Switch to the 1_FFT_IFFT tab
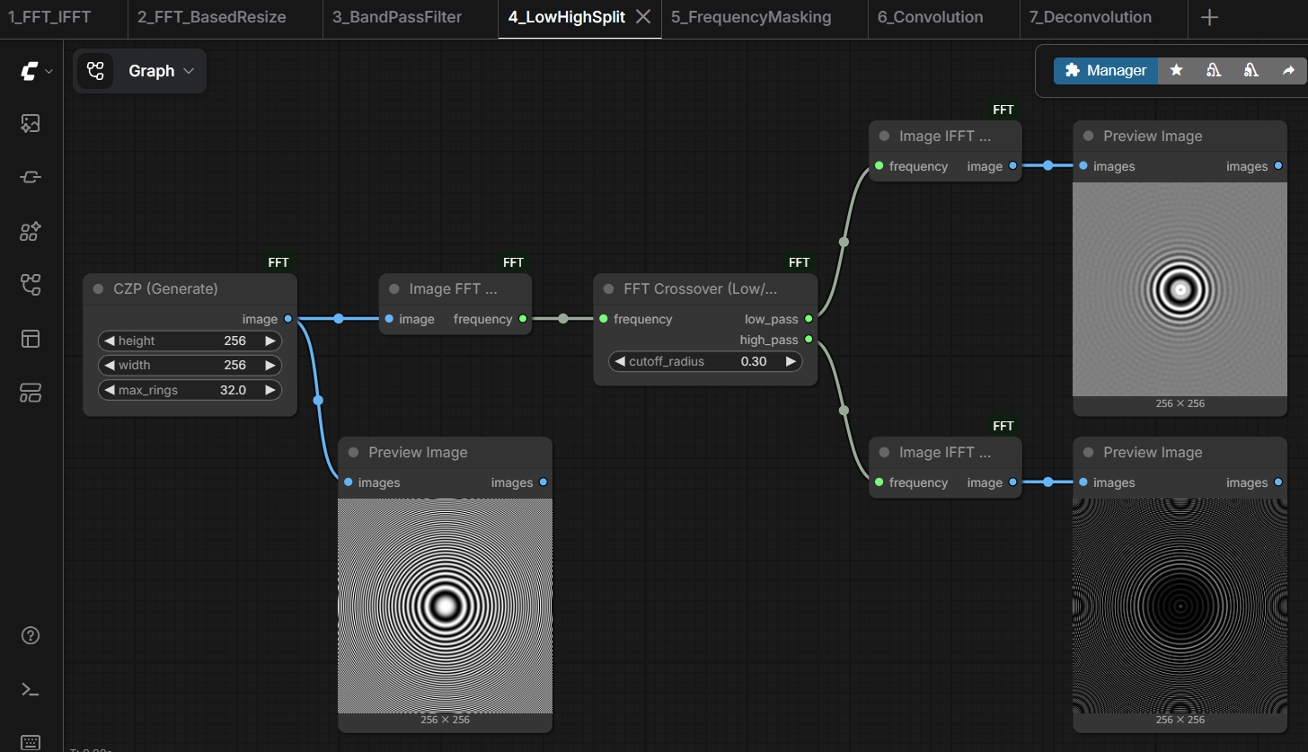The image size is (1308, 752). [51, 17]
